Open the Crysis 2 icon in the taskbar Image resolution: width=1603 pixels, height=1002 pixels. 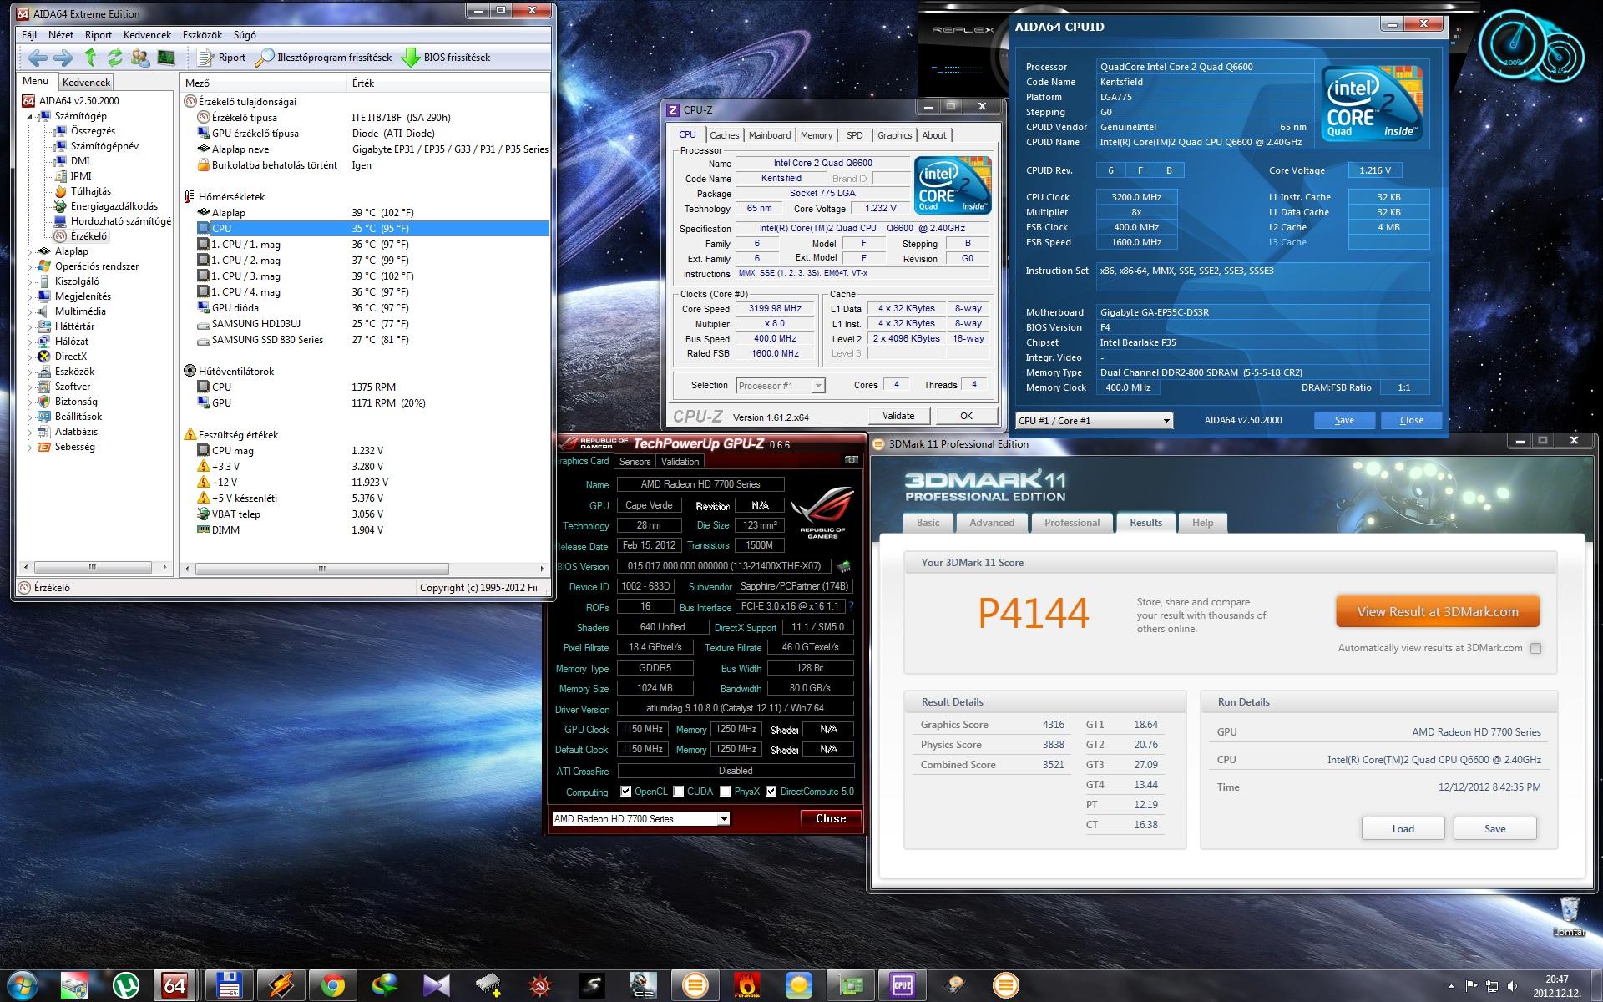click(643, 985)
